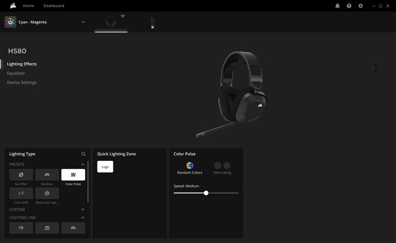This screenshot has width=396, height=243.
Task: Select the No Effect preset
Action: [21, 175]
